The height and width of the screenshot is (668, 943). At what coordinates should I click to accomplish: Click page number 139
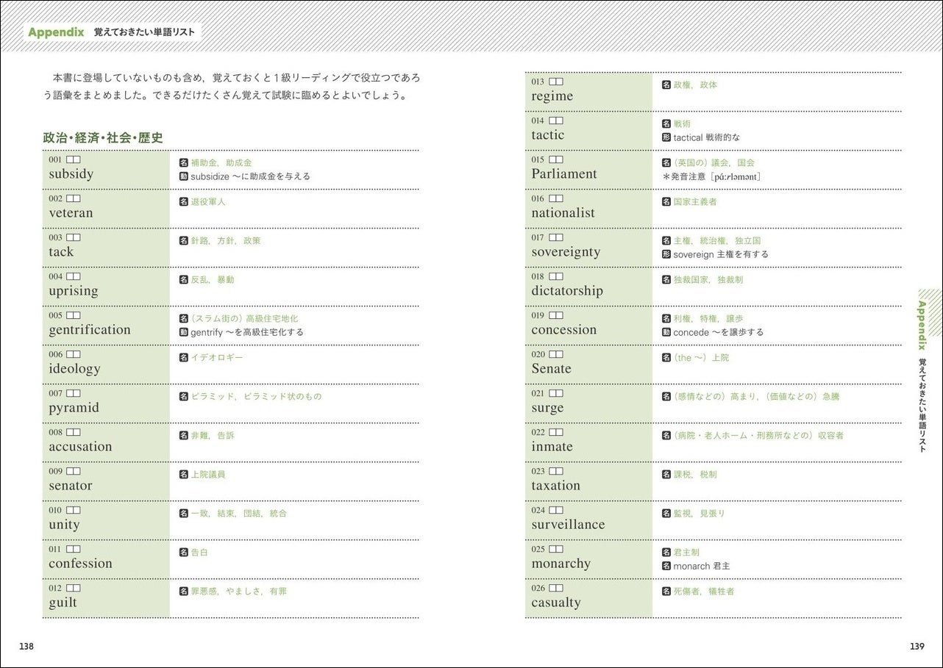point(917,646)
